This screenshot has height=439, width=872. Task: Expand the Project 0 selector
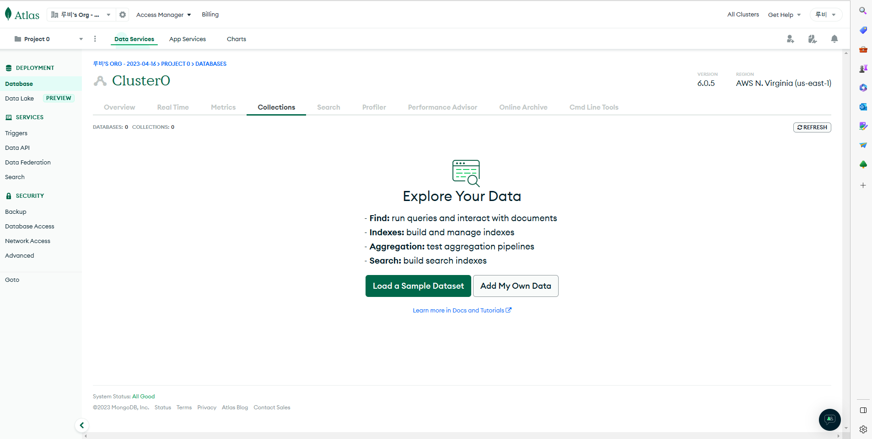(48, 39)
